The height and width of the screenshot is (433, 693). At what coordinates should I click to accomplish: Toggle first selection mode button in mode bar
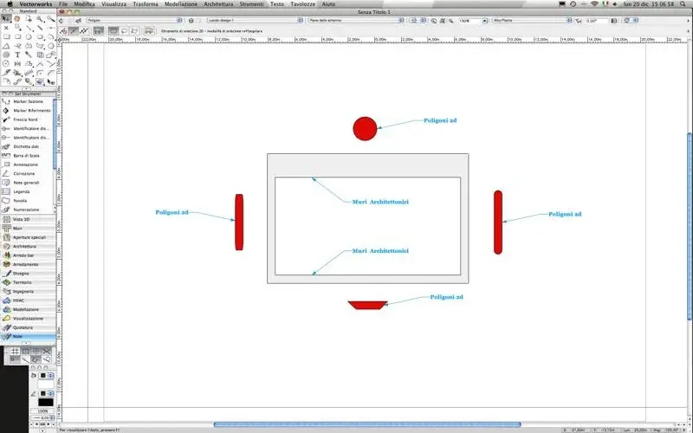[x=63, y=31]
